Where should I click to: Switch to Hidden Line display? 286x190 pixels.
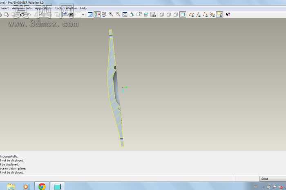(x=169, y=15)
